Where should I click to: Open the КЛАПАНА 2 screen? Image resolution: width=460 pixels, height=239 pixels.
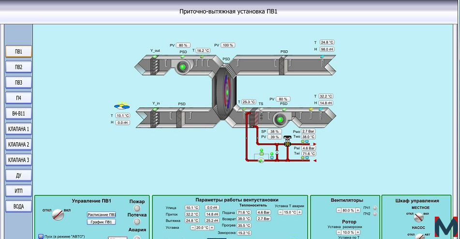click(18, 145)
